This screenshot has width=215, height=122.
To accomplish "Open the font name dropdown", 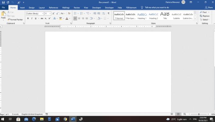I will pyautogui.click(x=43, y=13).
